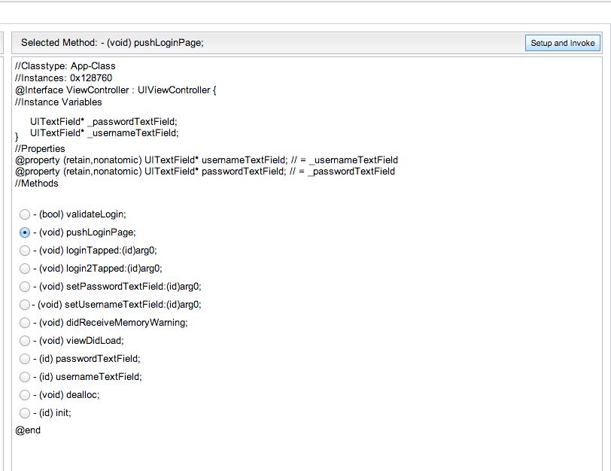Choose the dealloc method radio button
611x471 pixels.
click(x=25, y=395)
